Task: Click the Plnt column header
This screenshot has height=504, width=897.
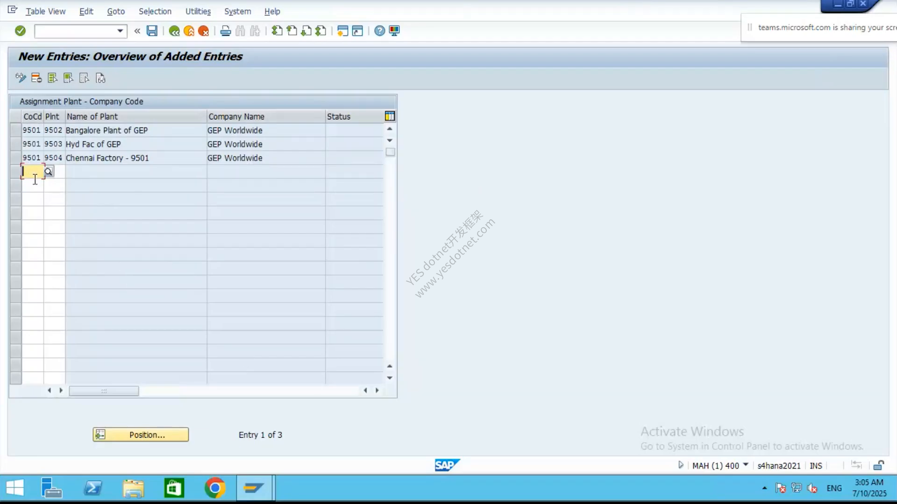Action: (x=54, y=117)
